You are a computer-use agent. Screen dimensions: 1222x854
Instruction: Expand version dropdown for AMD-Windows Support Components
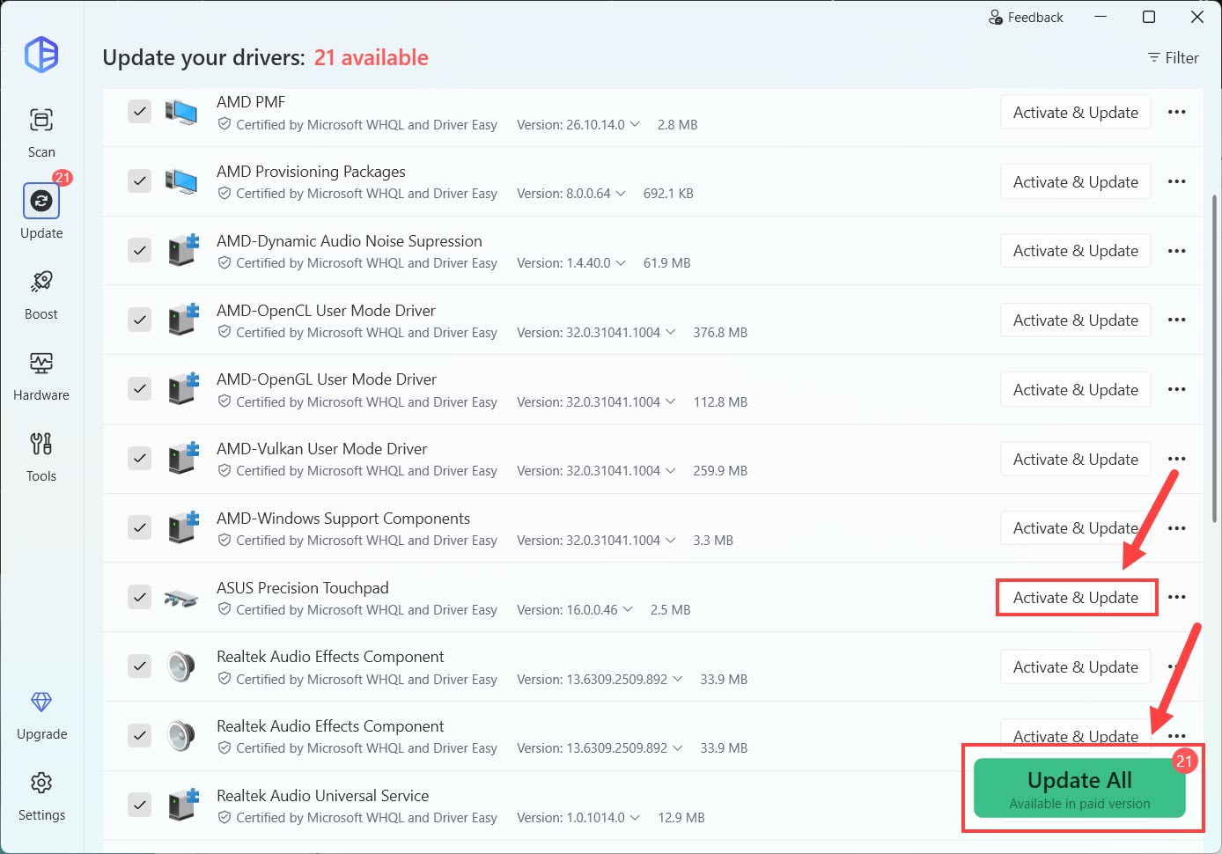pyautogui.click(x=671, y=540)
